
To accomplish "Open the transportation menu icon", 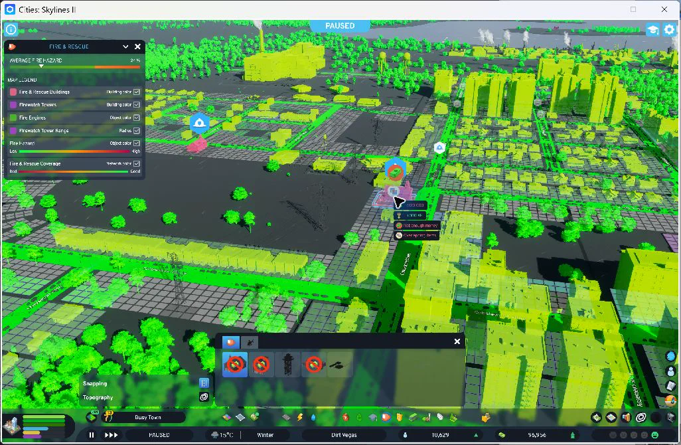I will pos(413,417).
